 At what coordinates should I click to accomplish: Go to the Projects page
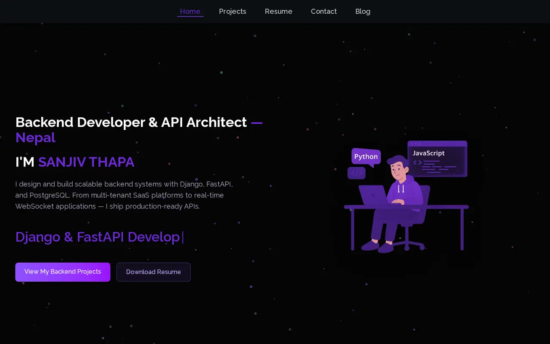pyautogui.click(x=232, y=11)
